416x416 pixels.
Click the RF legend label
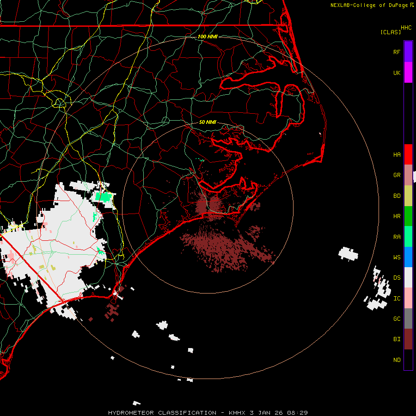coord(397,52)
